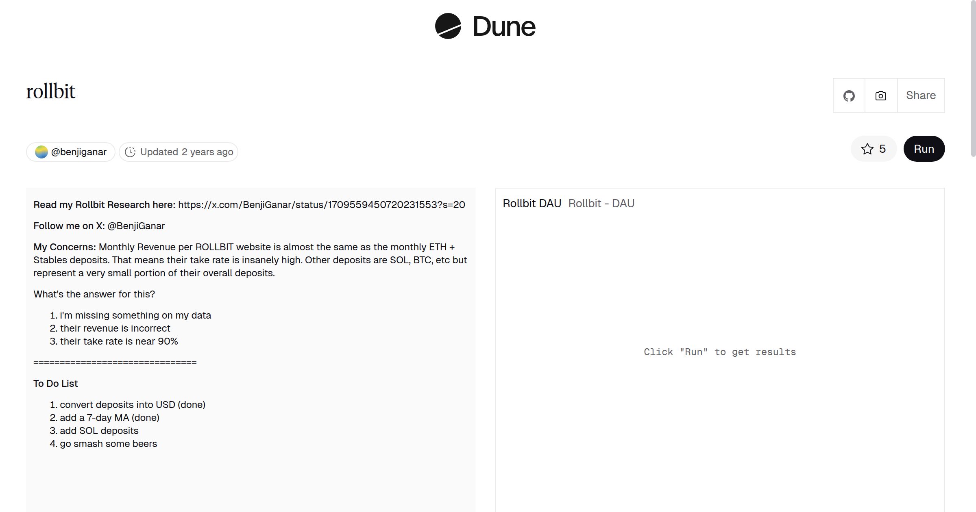The image size is (976, 512).
Task: Click the camera screenshot icon
Action: click(x=880, y=96)
